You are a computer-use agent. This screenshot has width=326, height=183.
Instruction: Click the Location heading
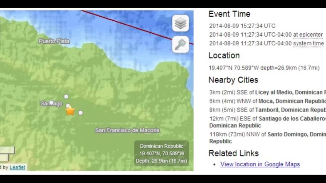click(x=224, y=56)
